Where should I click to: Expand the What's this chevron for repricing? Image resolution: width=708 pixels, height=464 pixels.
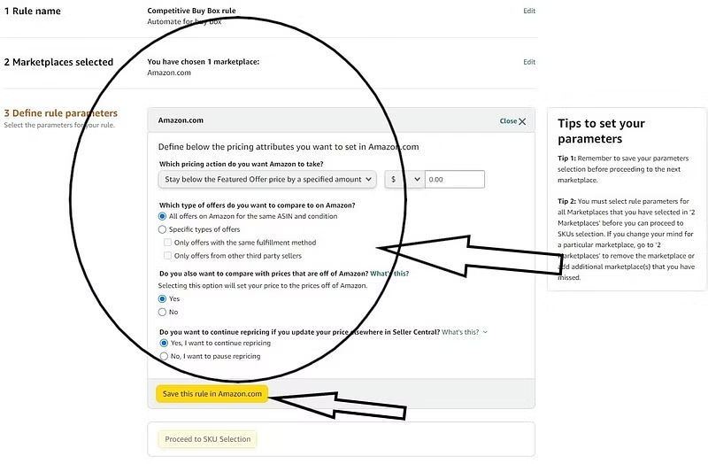[485, 332]
